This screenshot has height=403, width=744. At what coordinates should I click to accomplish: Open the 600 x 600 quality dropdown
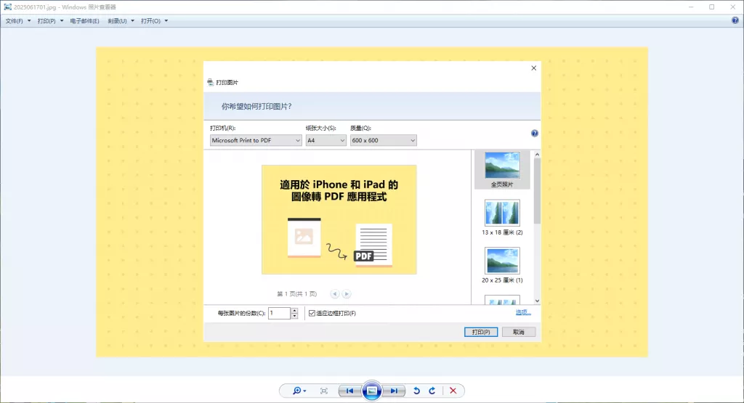384,140
